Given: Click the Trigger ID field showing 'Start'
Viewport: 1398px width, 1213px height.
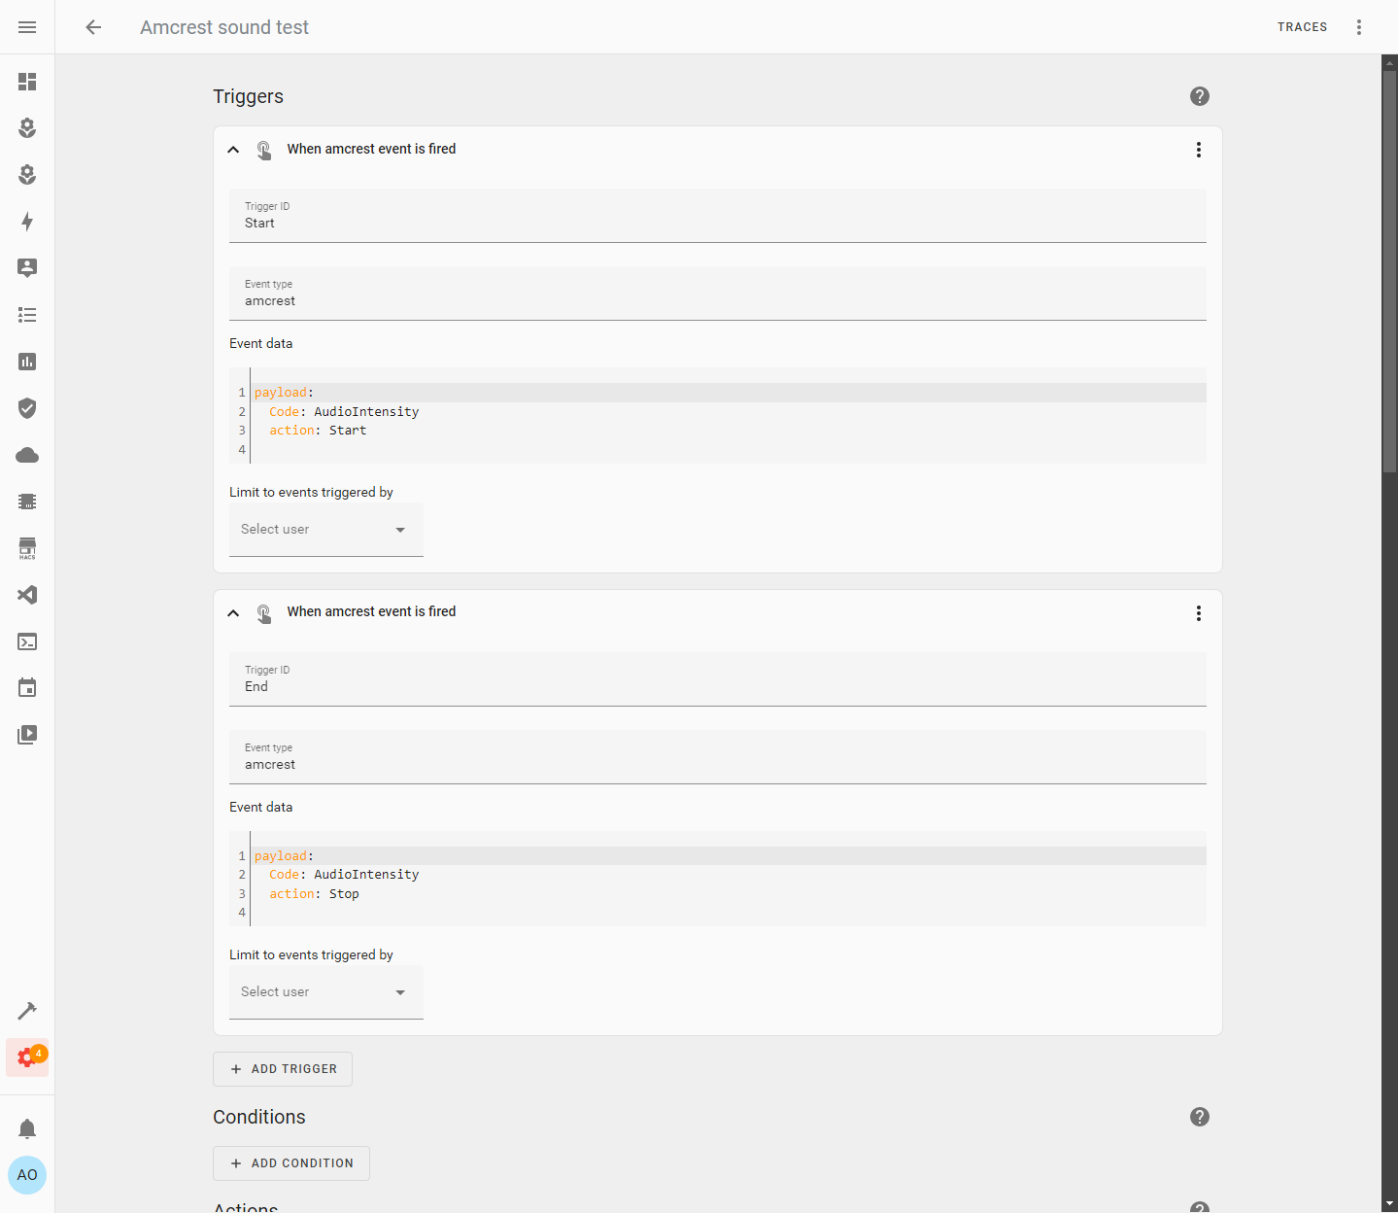Looking at the screenshot, I should (717, 222).
